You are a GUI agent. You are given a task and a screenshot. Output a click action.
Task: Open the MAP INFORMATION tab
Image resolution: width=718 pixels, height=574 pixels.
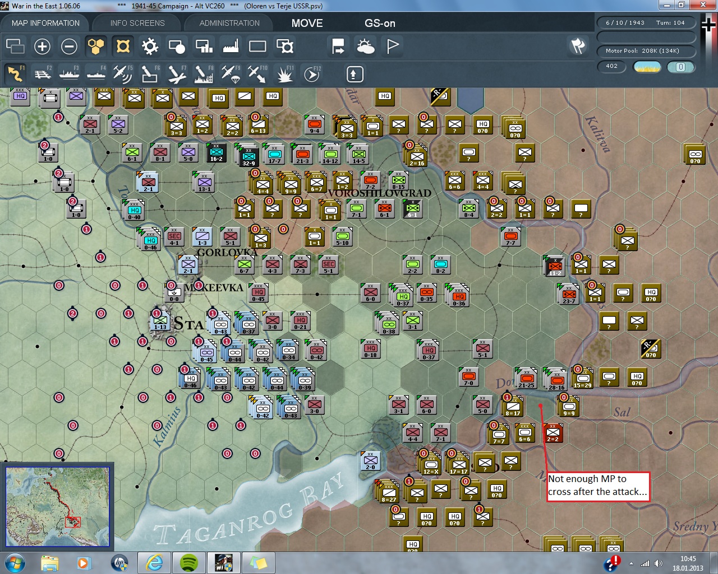pos(45,23)
